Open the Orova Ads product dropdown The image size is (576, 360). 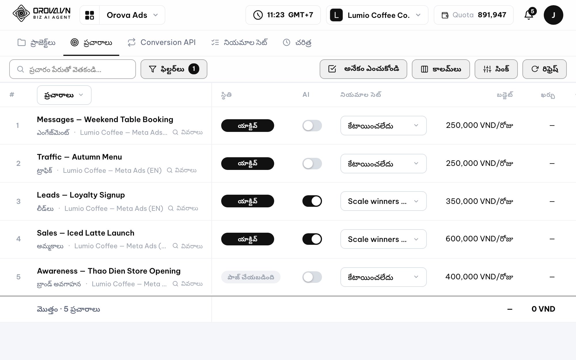(132, 15)
